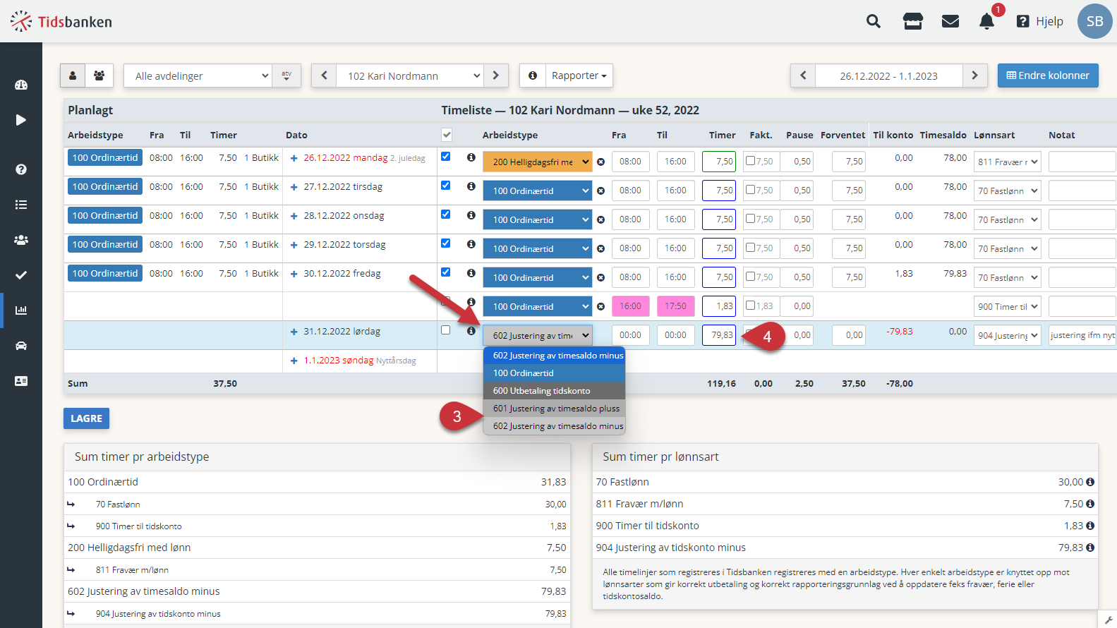The height and width of the screenshot is (628, 1117).
Task: Open the search magnifier in header
Action: coord(874,21)
